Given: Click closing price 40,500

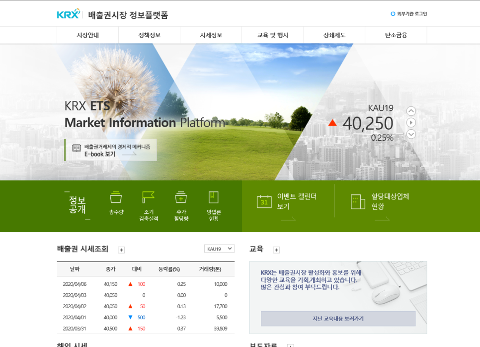Looking at the screenshot, I should (110, 328).
